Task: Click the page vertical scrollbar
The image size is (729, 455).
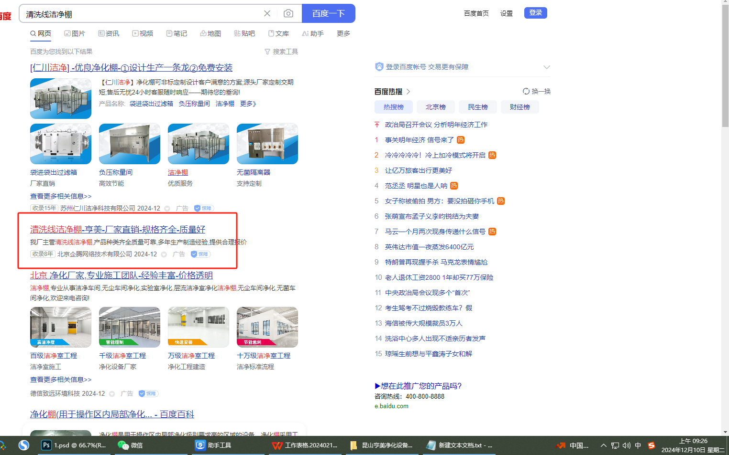Action: [x=725, y=67]
